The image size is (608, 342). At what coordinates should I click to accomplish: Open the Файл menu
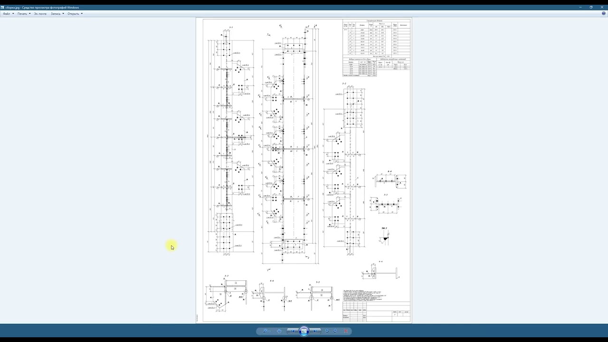(x=9, y=14)
